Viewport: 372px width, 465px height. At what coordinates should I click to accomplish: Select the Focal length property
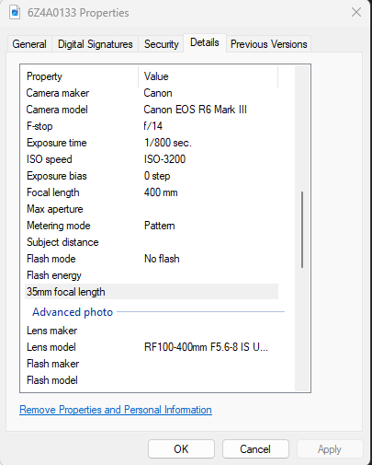click(x=53, y=192)
